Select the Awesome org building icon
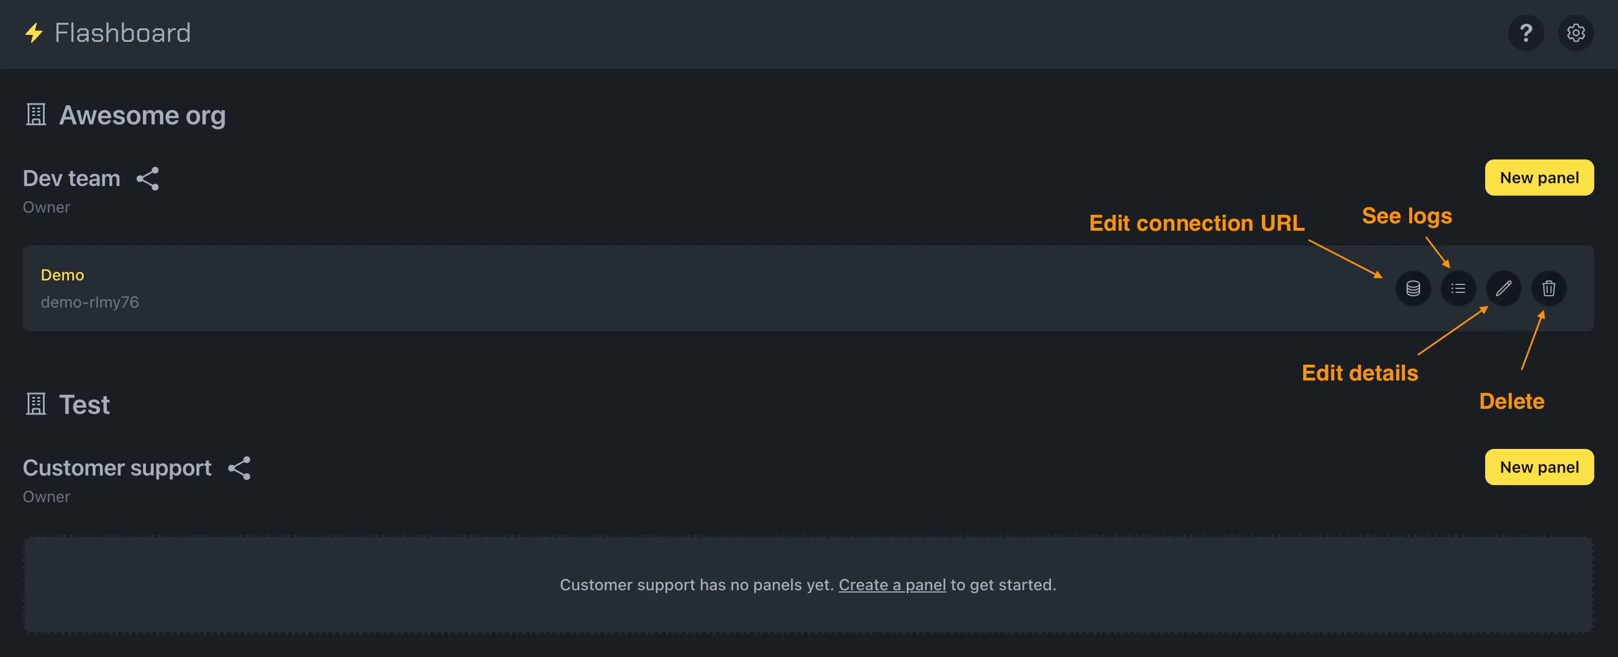1618x657 pixels. pyautogui.click(x=36, y=114)
